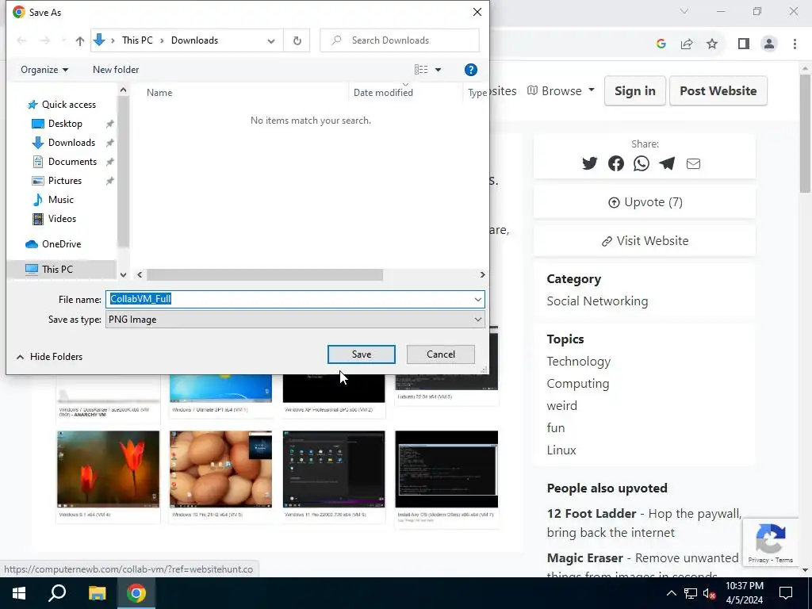Open the Save As help button
The height and width of the screenshot is (609, 812).
[471, 70]
